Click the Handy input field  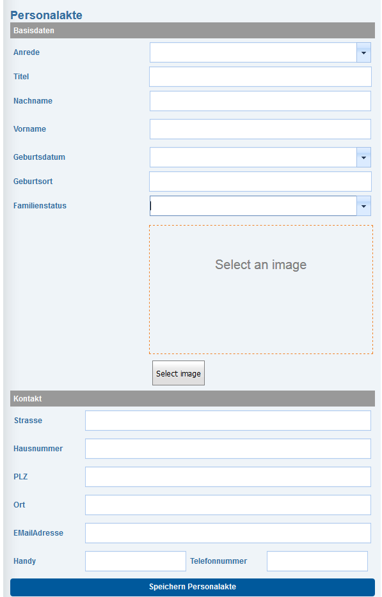[x=136, y=561]
